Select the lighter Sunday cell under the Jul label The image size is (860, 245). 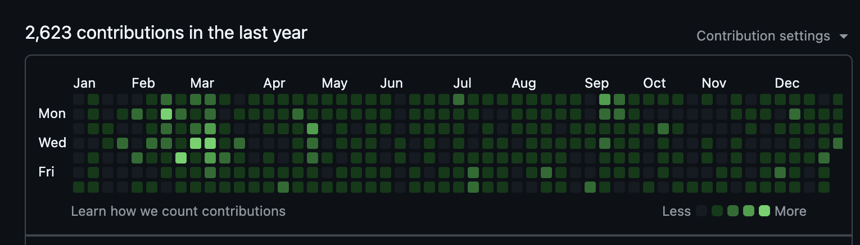pos(459,99)
